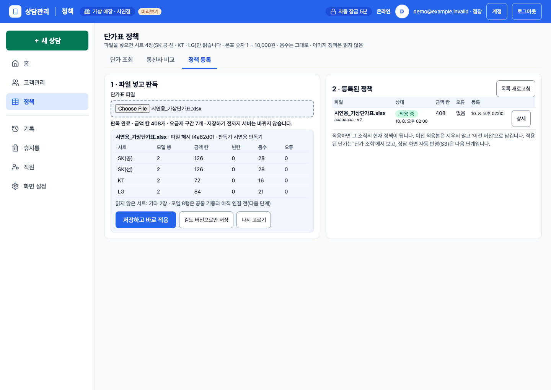
Task: Click the 정책 title in top bar
Action: pos(67,11)
